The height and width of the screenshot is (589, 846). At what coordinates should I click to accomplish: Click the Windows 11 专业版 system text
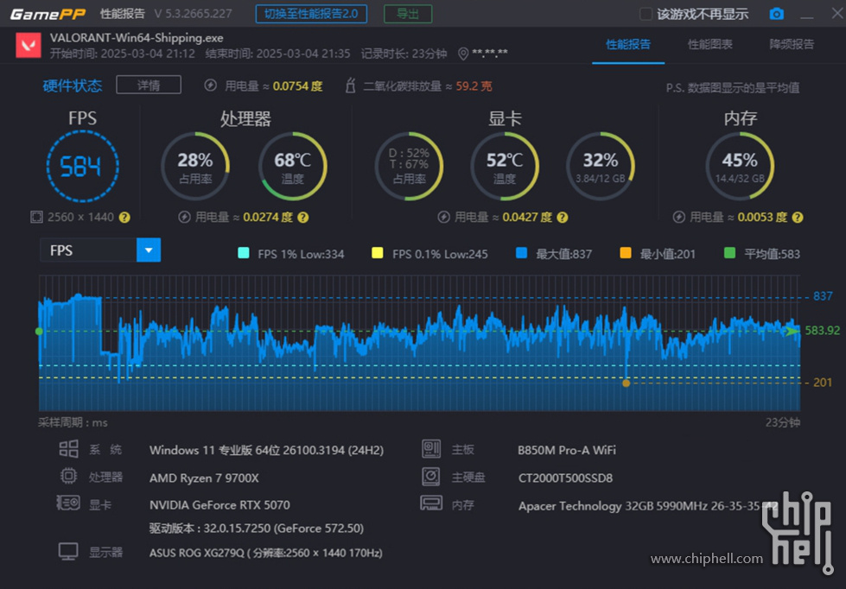(x=266, y=450)
